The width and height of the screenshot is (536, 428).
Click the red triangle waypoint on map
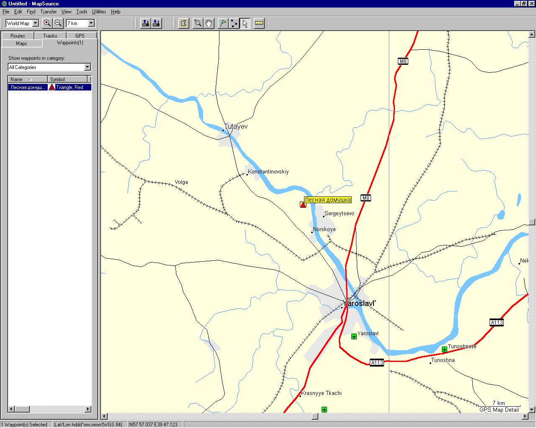point(303,204)
